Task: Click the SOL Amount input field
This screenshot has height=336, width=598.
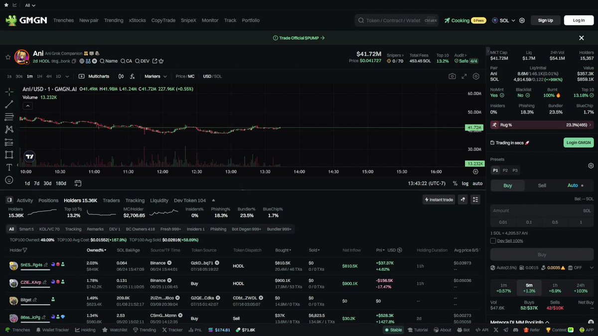Action: [542, 211]
